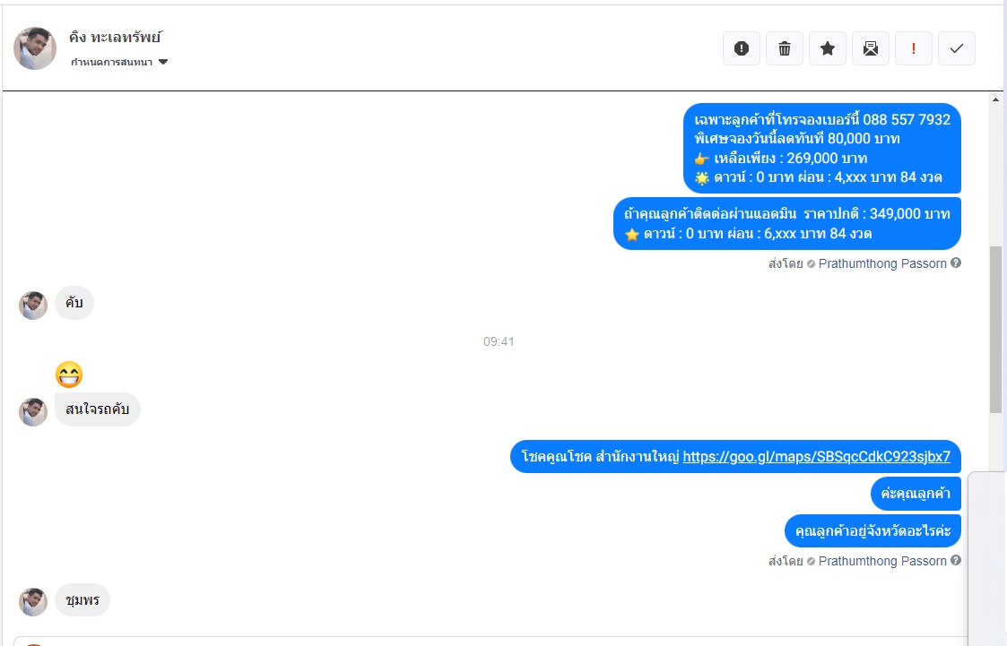Click the grinning emoji message
This screenshot has width=1007, height=646.
pos(69,375)
